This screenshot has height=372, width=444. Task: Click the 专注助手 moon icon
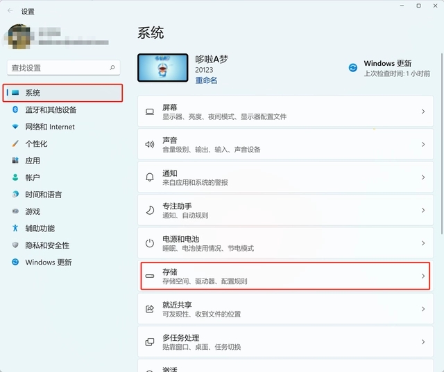150,211
